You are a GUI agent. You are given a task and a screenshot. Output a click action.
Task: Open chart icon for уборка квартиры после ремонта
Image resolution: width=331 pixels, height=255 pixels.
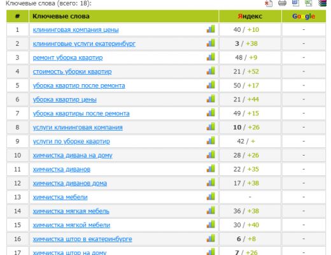[211, 113]
